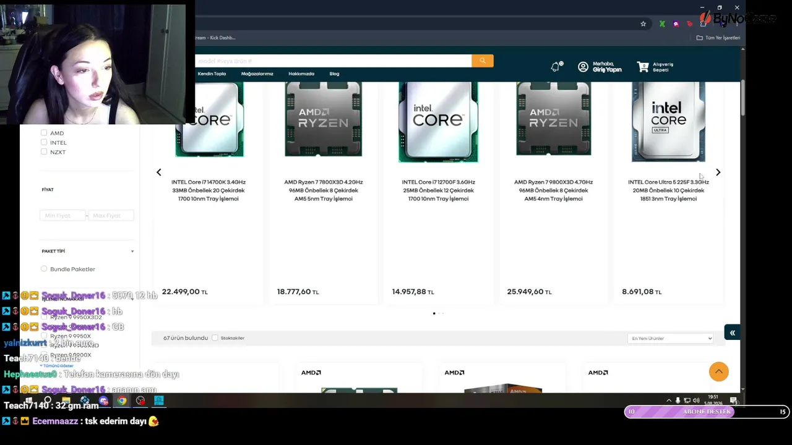Viewport: 792px width, 445px height.
Task: Open Chrome from the taskbar
Action: 122,400
